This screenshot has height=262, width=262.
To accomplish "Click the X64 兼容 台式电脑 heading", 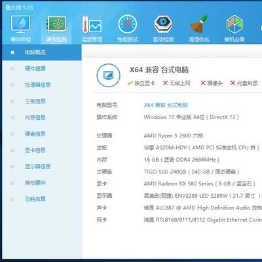I will [159, 70].
